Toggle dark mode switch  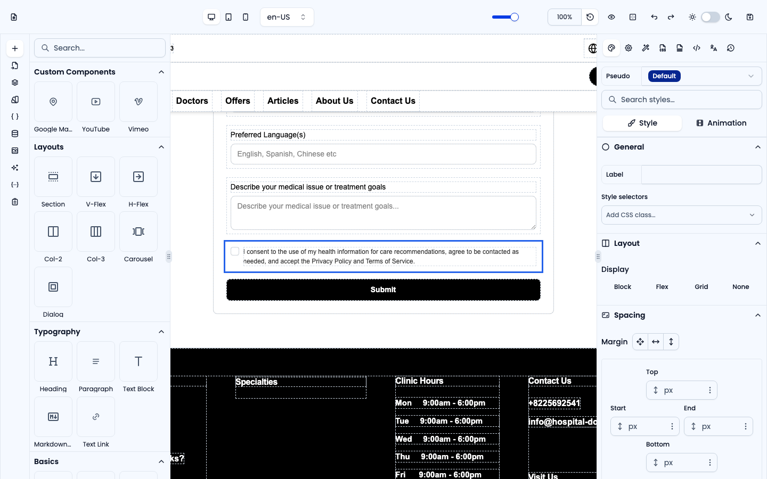[x=711, y=17]
